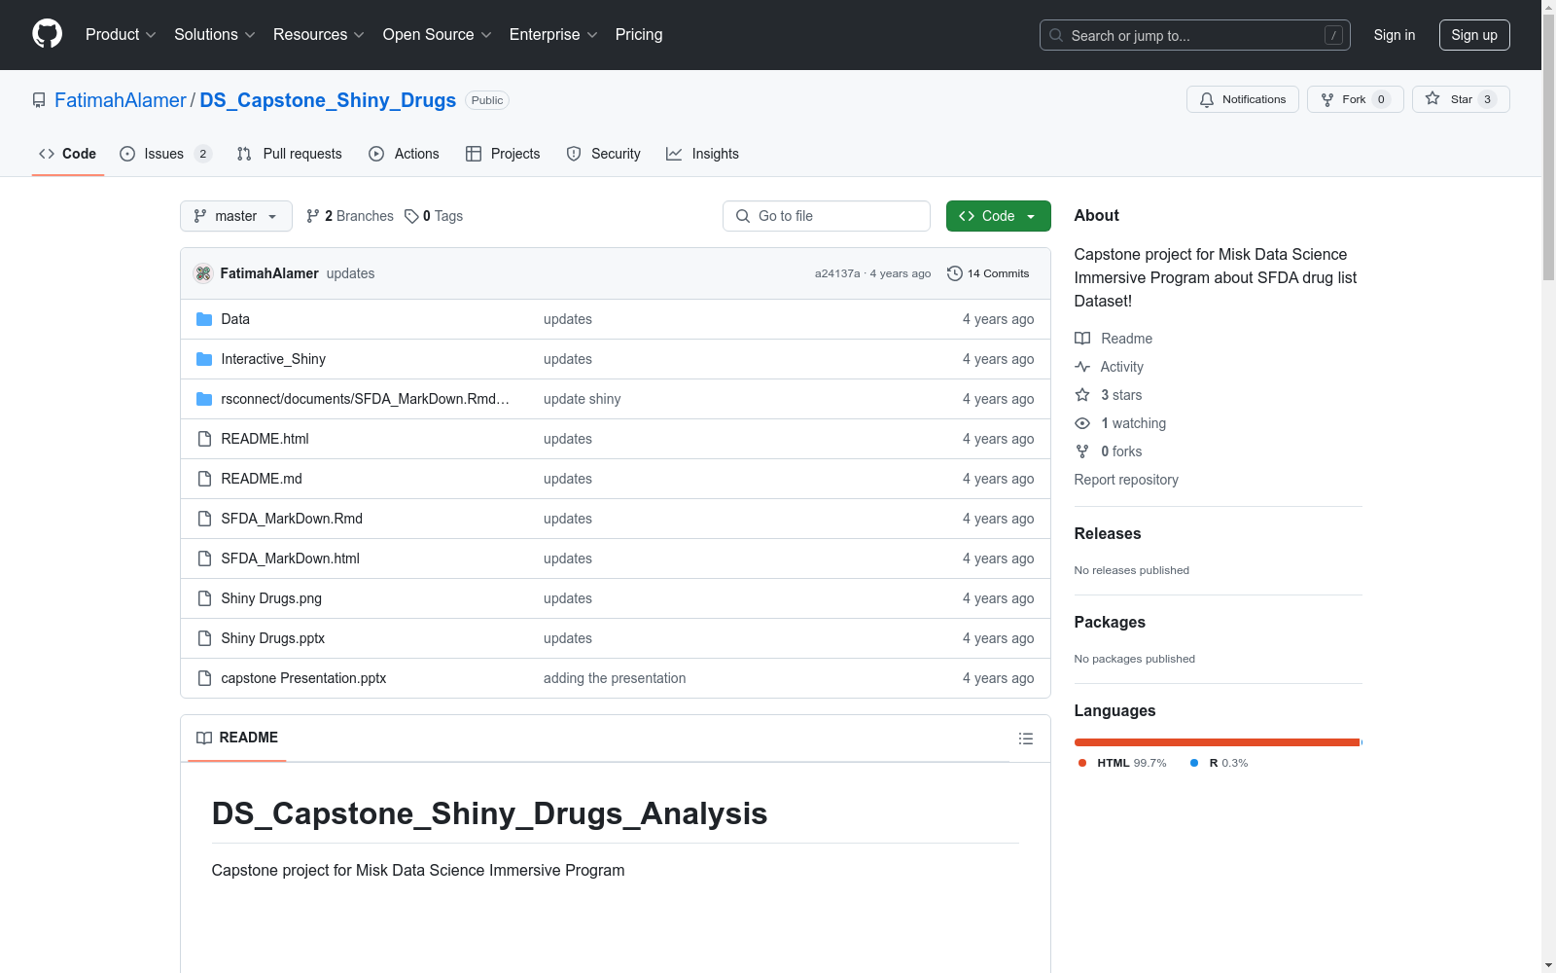The height and width of the screenshot is (973, 1556).
Task: Click the Notifications bell icon
Action: point(1207,99)
